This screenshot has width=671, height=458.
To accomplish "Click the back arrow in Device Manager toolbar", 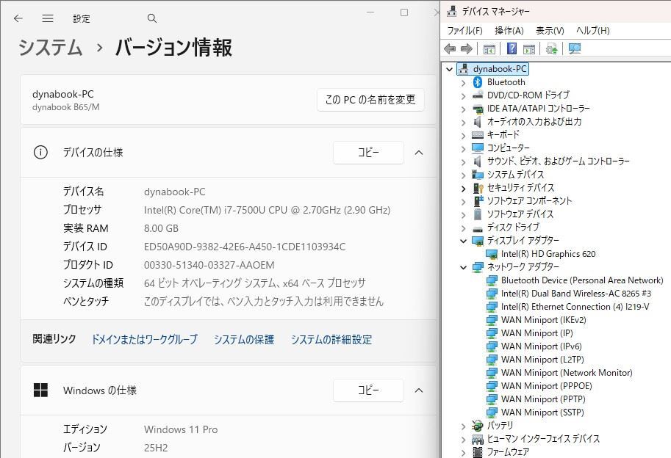I will click(x=450, y=48).
